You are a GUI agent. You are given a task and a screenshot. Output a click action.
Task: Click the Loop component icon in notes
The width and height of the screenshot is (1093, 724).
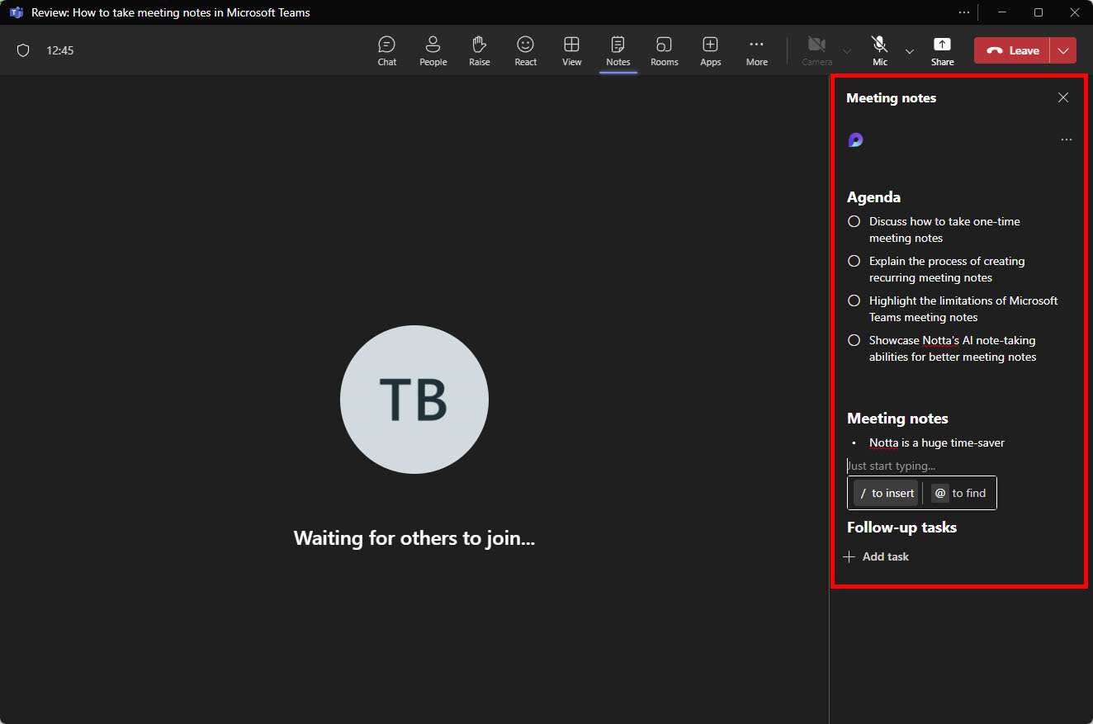pyautogui.click(x=856, y=140)
